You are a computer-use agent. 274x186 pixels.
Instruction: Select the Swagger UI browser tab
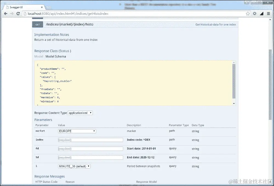(24, 7)
